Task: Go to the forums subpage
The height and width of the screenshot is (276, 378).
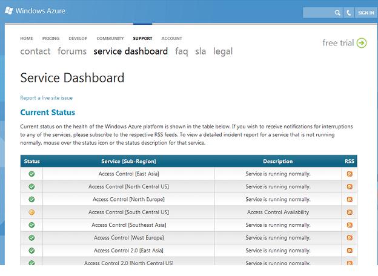Action: (x=72, y=51)
